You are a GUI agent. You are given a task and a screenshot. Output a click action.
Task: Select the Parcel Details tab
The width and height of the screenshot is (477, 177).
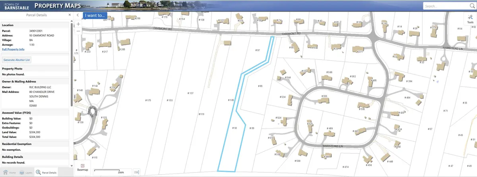click(x=47, y=173)
